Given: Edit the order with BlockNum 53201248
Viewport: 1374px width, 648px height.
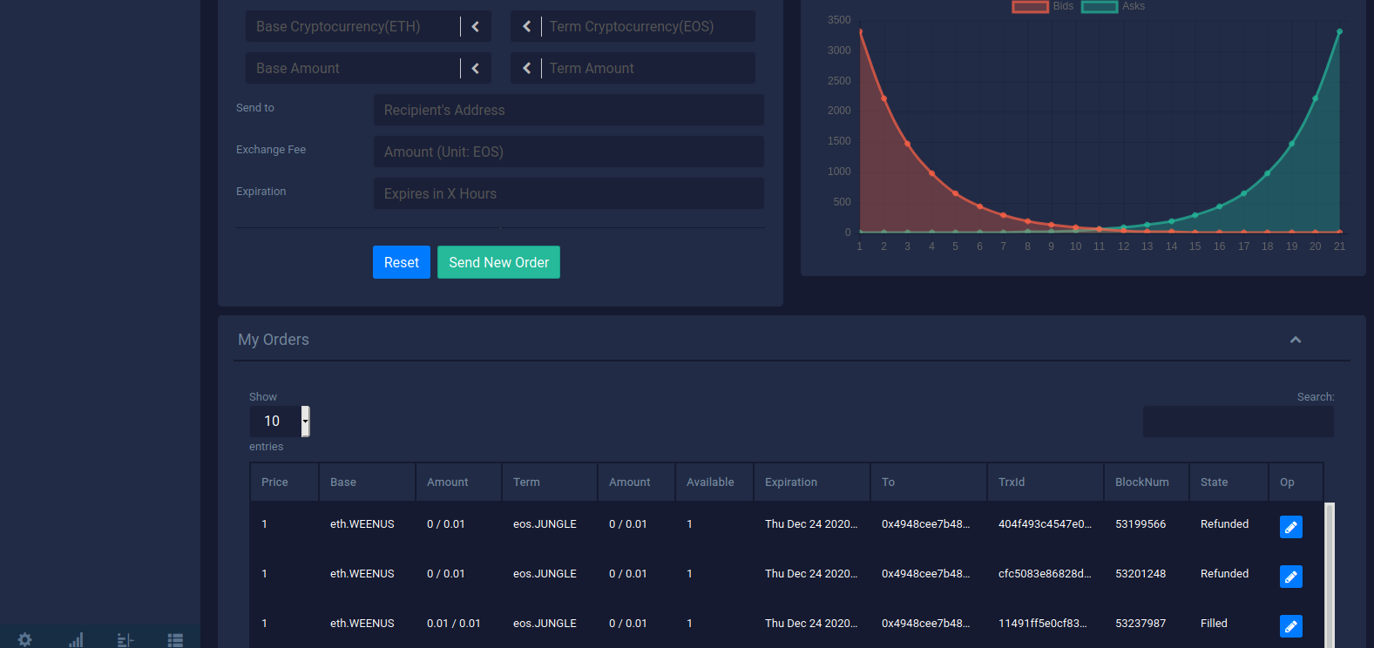Looking at the screenshot, I should [x=1290, y=577].
